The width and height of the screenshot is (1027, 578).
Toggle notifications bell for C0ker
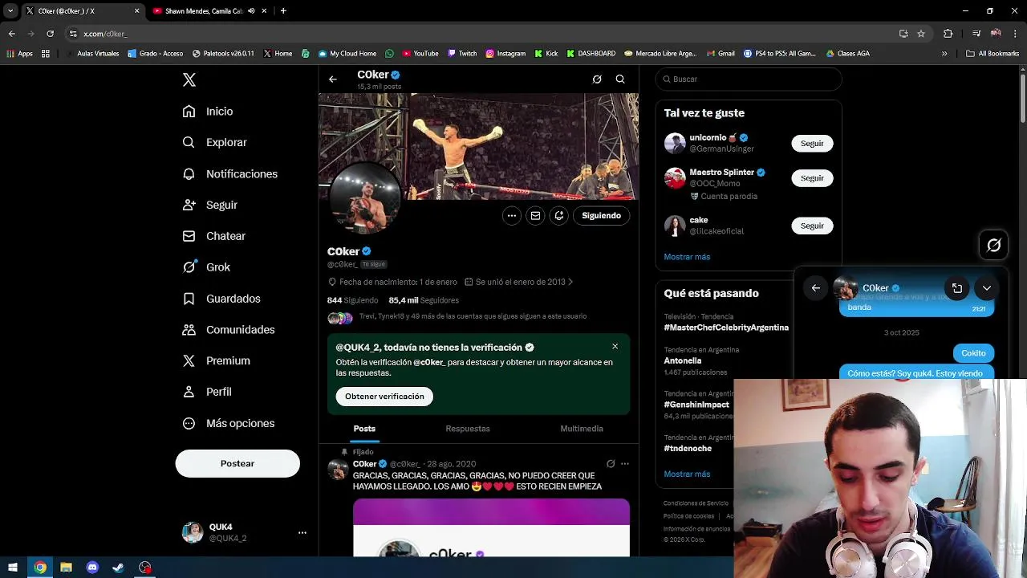coord(559,215)
